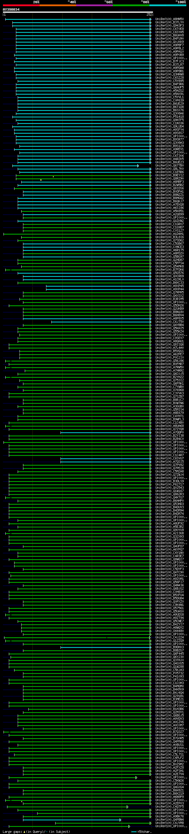Click the query end position 252
This screenshot has width=189, height=834.
pyautogui.click(x=149, y=14)
